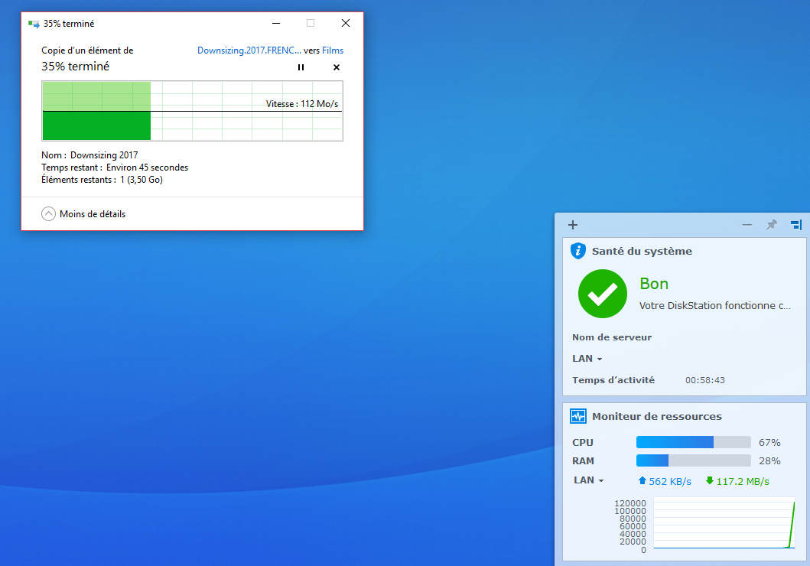Open LAN dropdown in resource monitor
Screen dimensions: 810x566
588,480
